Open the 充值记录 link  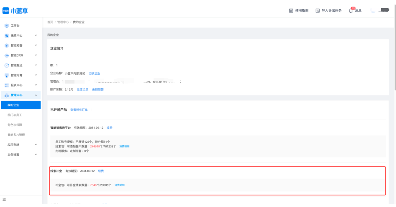click(x=83, y=89)
